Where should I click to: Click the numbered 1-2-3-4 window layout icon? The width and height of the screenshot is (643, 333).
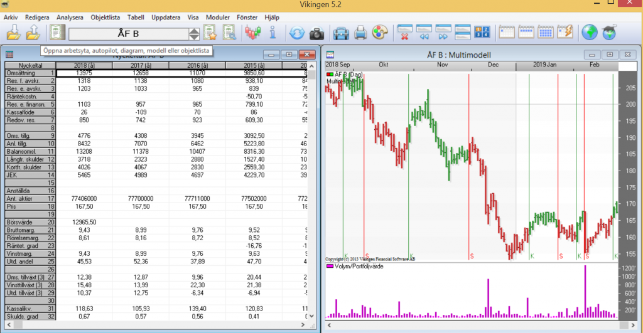(x=482, y=33)
